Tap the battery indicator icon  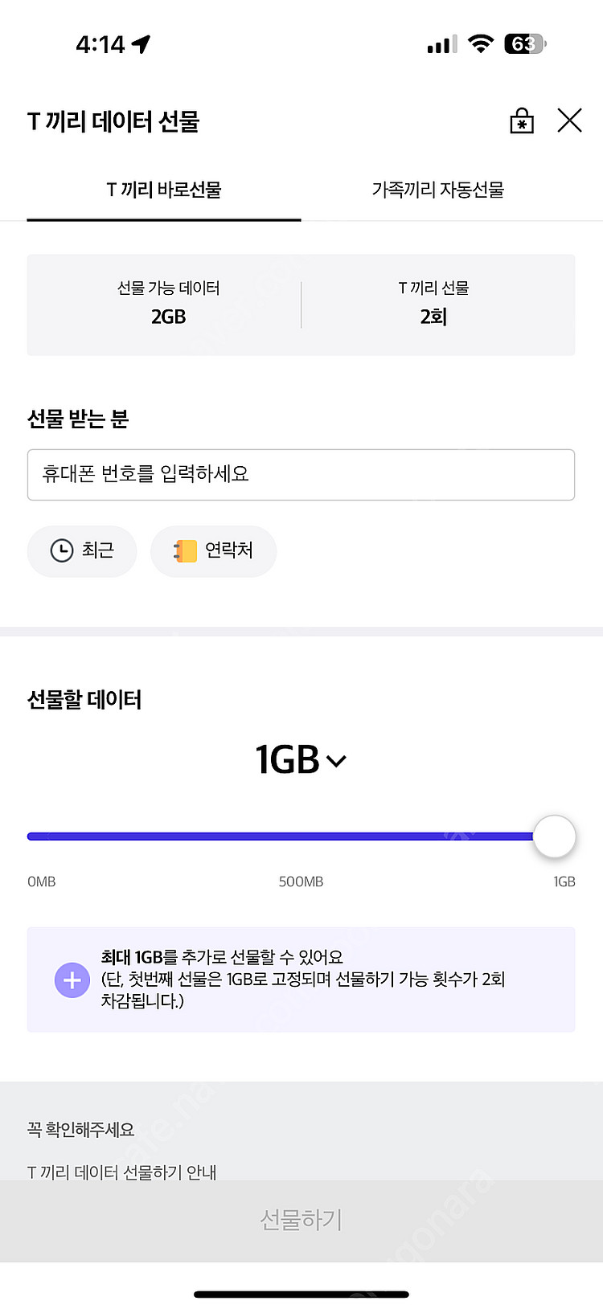click(x=525, y=44)
